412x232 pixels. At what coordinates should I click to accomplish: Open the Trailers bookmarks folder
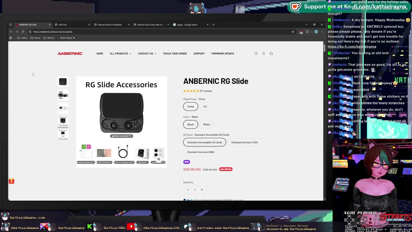click(22, 38)
